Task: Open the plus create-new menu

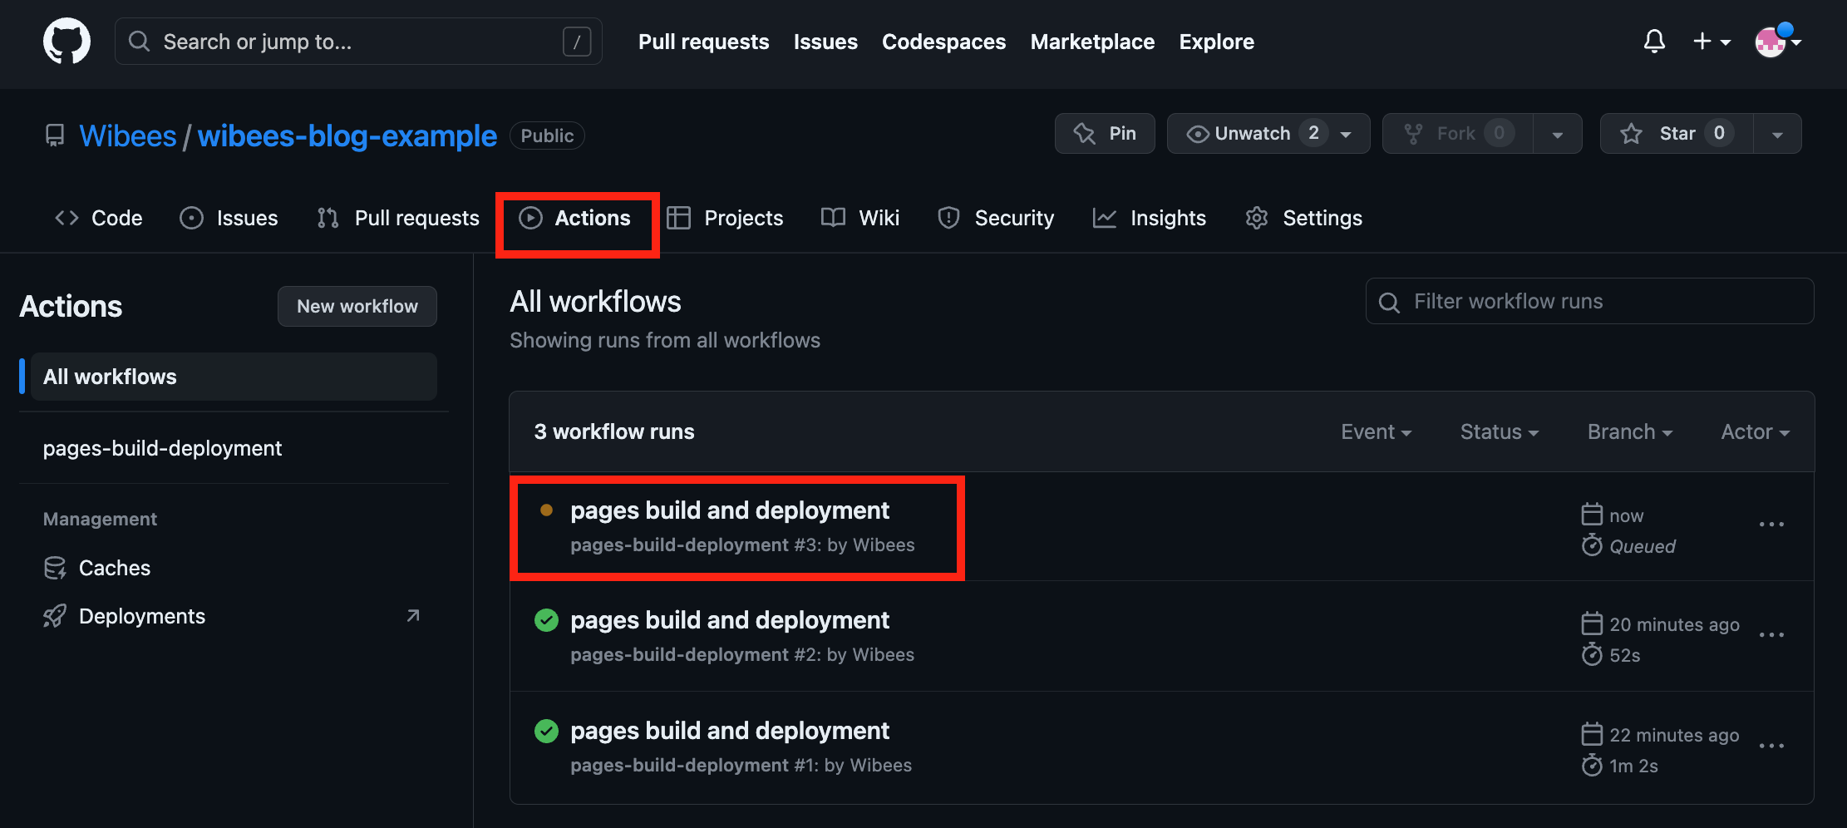Action: coord(1712,42)
